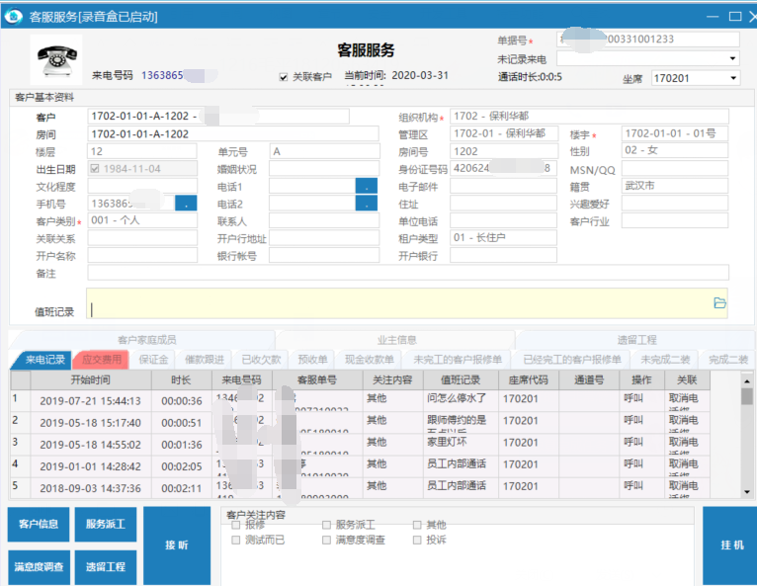Viewport: 757px width, 586px height.
Task: Toggle the 出生日期 checkbox
Action: (95, 168)
